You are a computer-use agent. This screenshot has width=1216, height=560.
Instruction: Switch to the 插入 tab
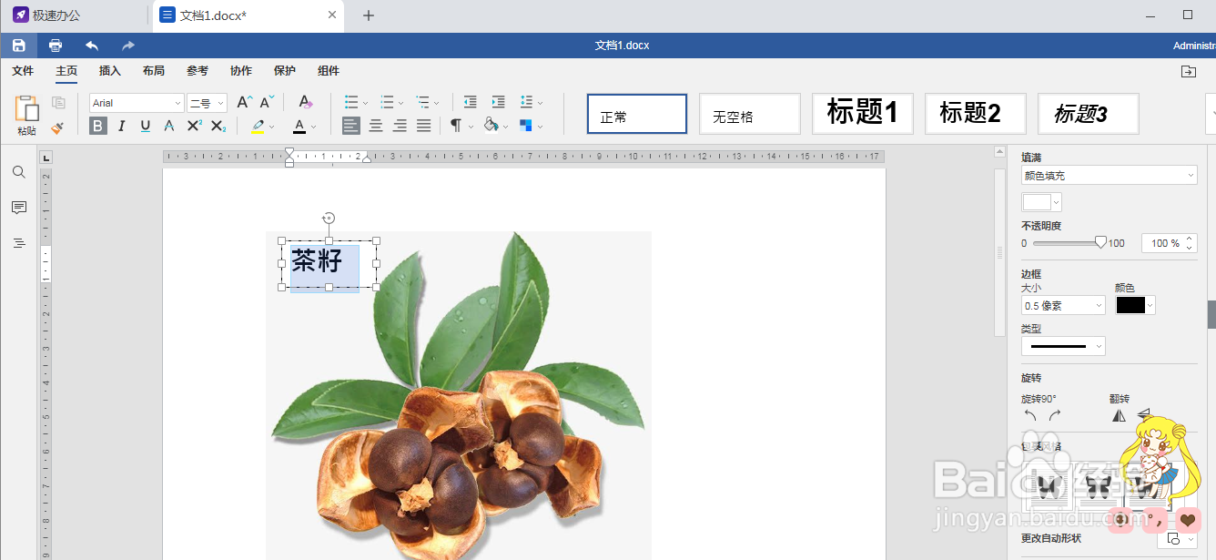click(x=110, y=71)
